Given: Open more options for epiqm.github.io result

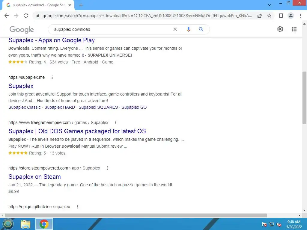Looking at the screenshot, I should (x=77, y=207).
